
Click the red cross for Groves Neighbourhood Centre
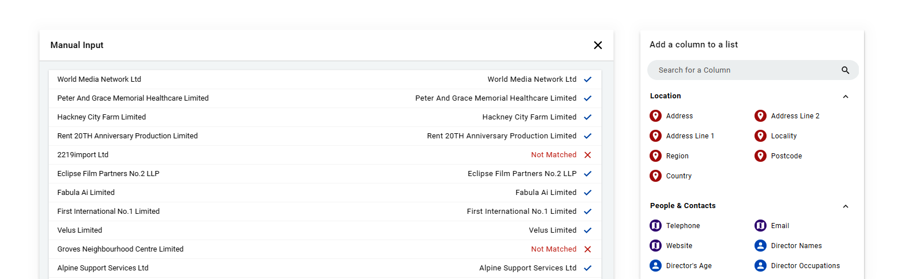(x=588, y=249)
